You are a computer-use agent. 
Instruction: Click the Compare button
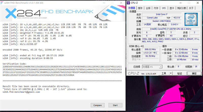point(97,105)
